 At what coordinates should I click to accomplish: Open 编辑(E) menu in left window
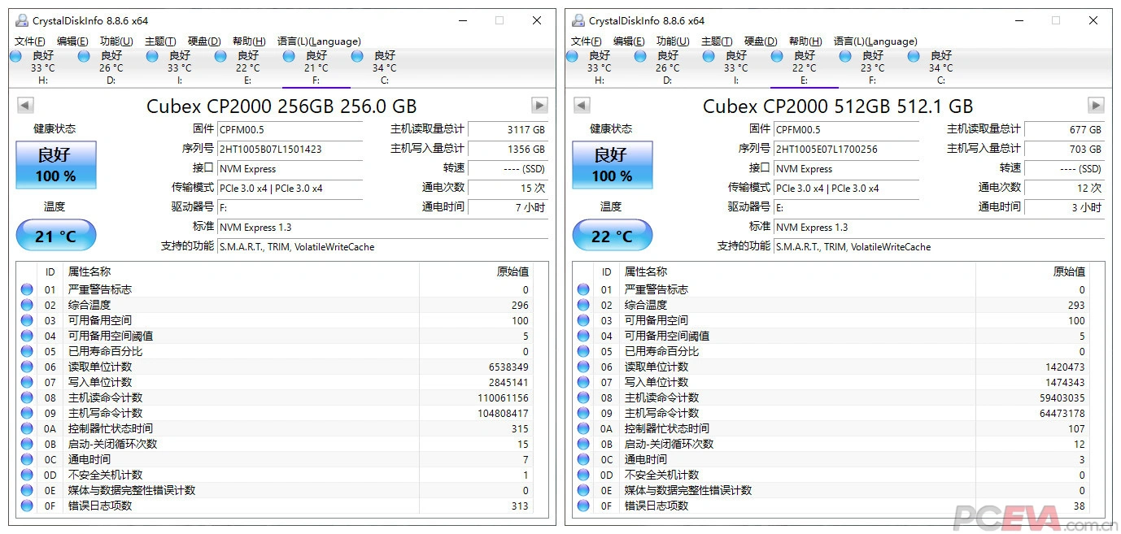[73, 41]
